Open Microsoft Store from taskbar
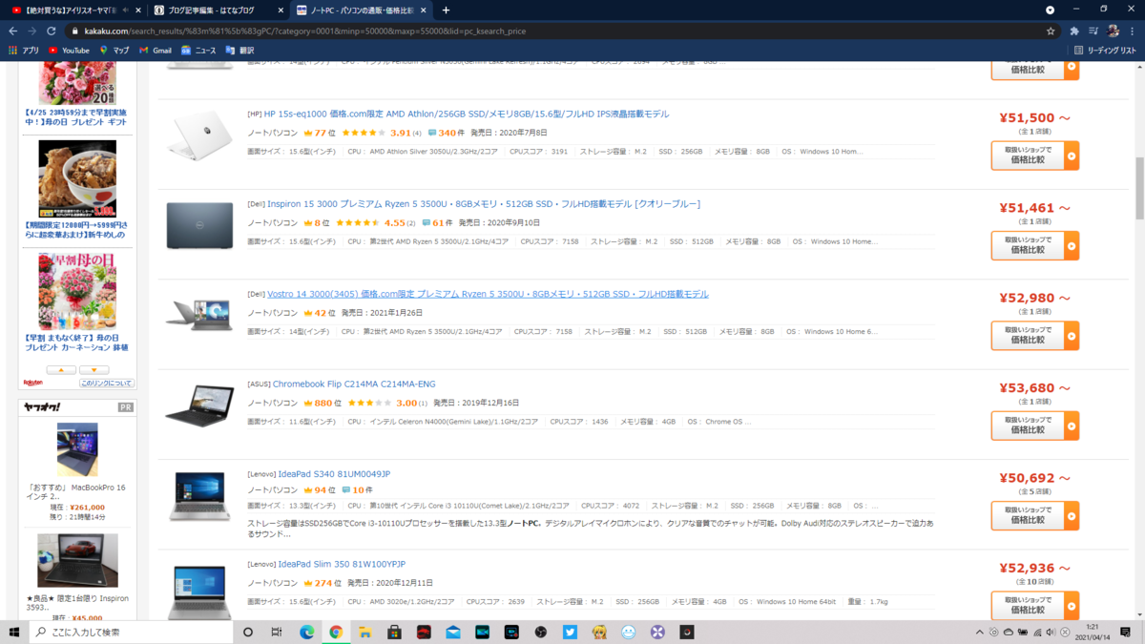Screen dimensions: 1145x644 point(394,632)
